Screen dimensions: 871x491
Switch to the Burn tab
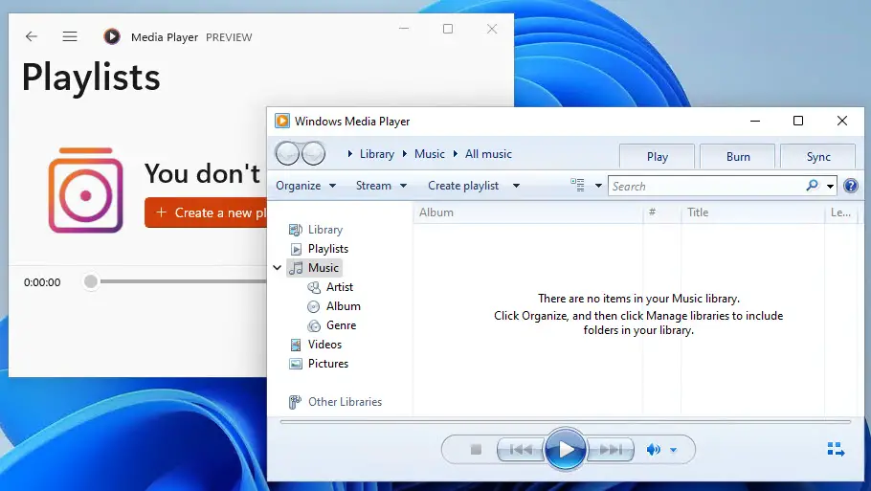point(738,157)
